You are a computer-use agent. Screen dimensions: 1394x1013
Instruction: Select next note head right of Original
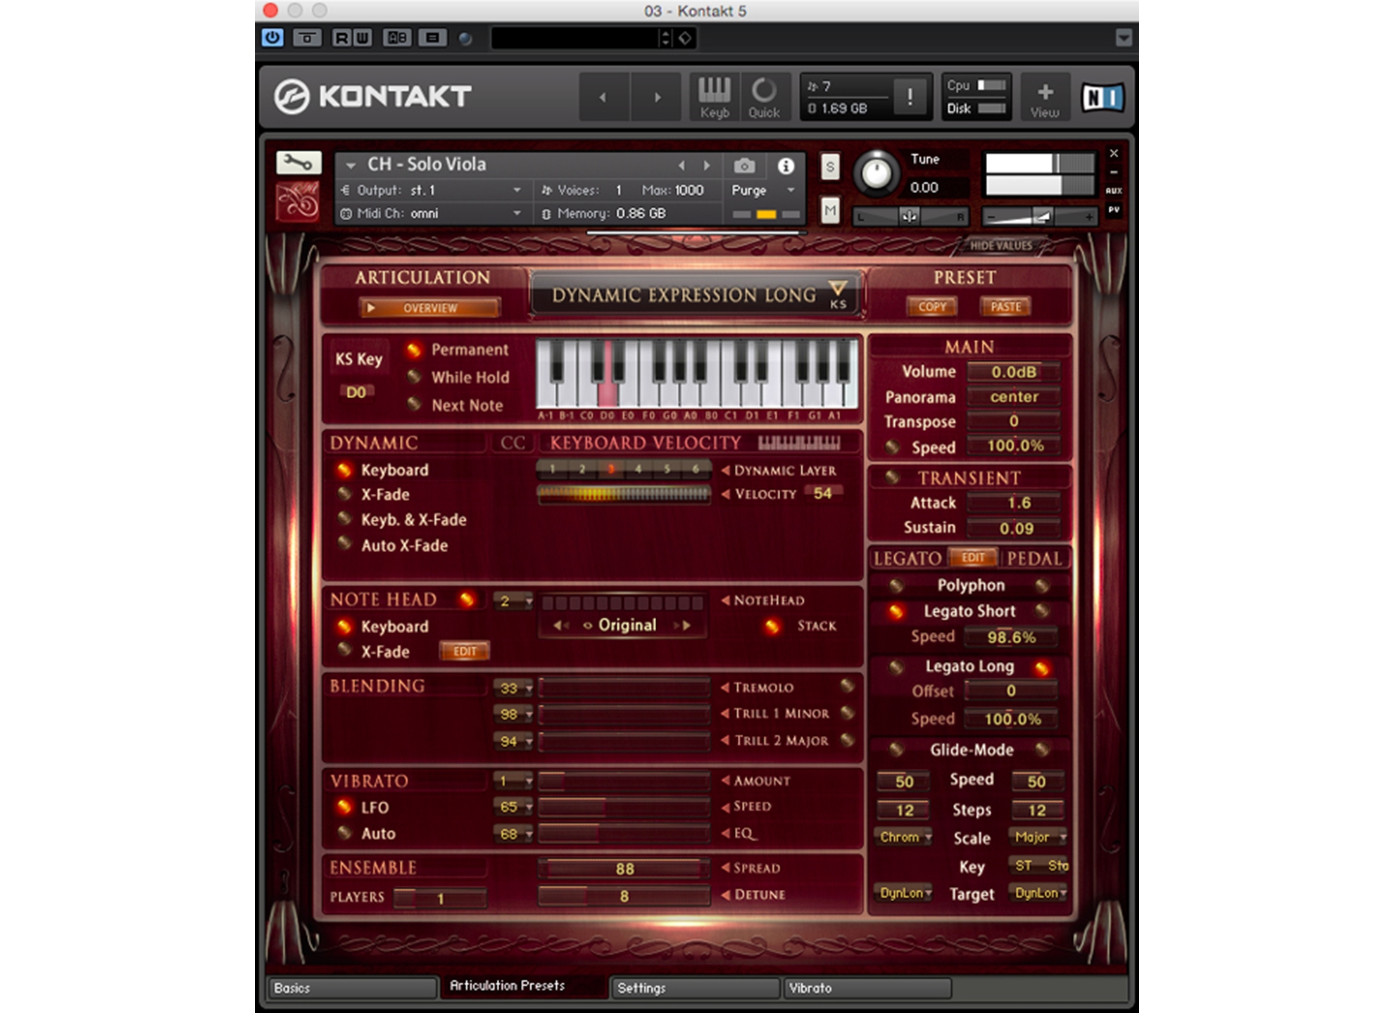click(x=683, y=625)
